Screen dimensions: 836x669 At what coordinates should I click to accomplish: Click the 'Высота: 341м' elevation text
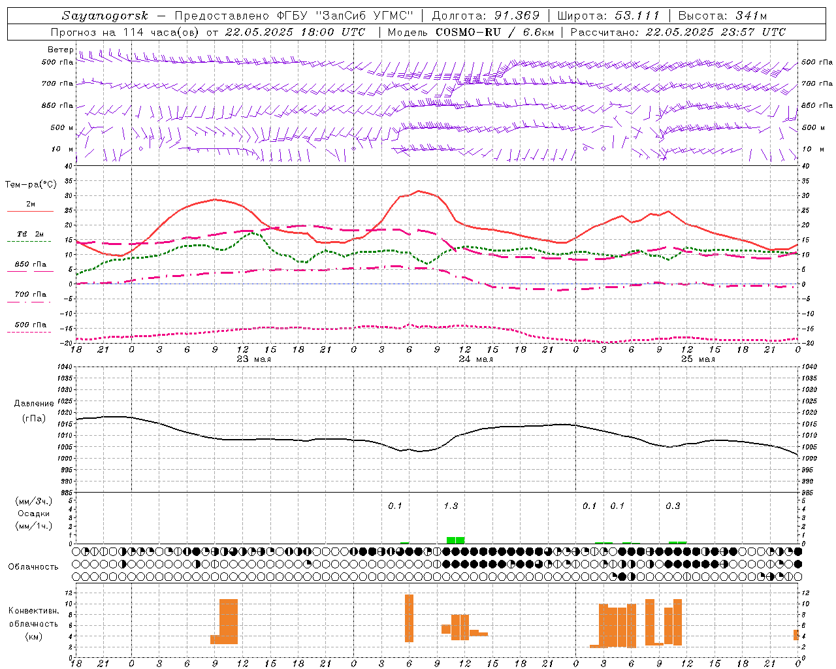click(722, 16)
